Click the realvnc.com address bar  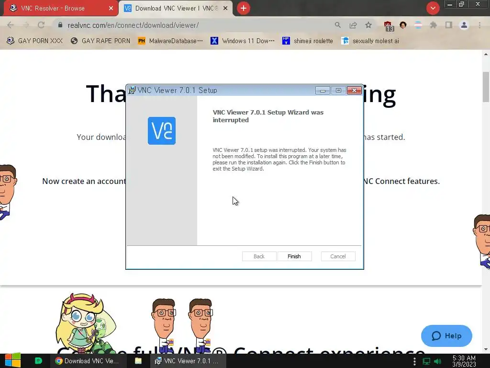point(197,25)
